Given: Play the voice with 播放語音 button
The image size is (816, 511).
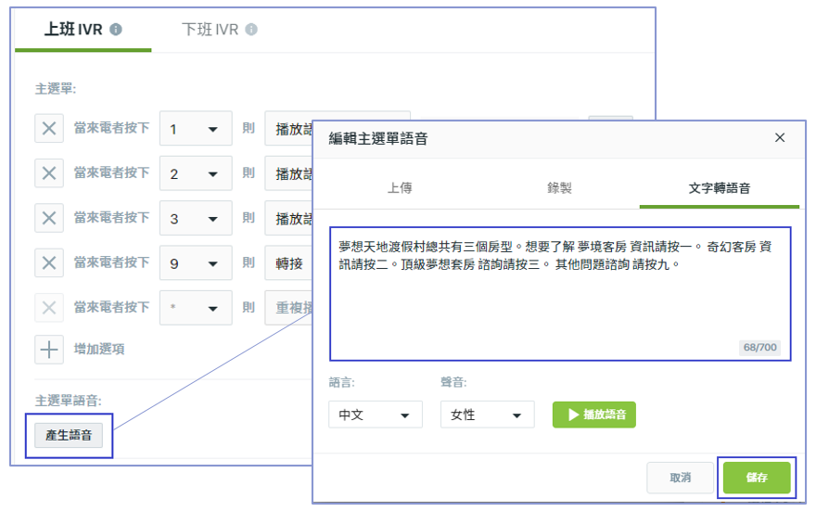Looking at the screenshot, I should pos(594,415).
